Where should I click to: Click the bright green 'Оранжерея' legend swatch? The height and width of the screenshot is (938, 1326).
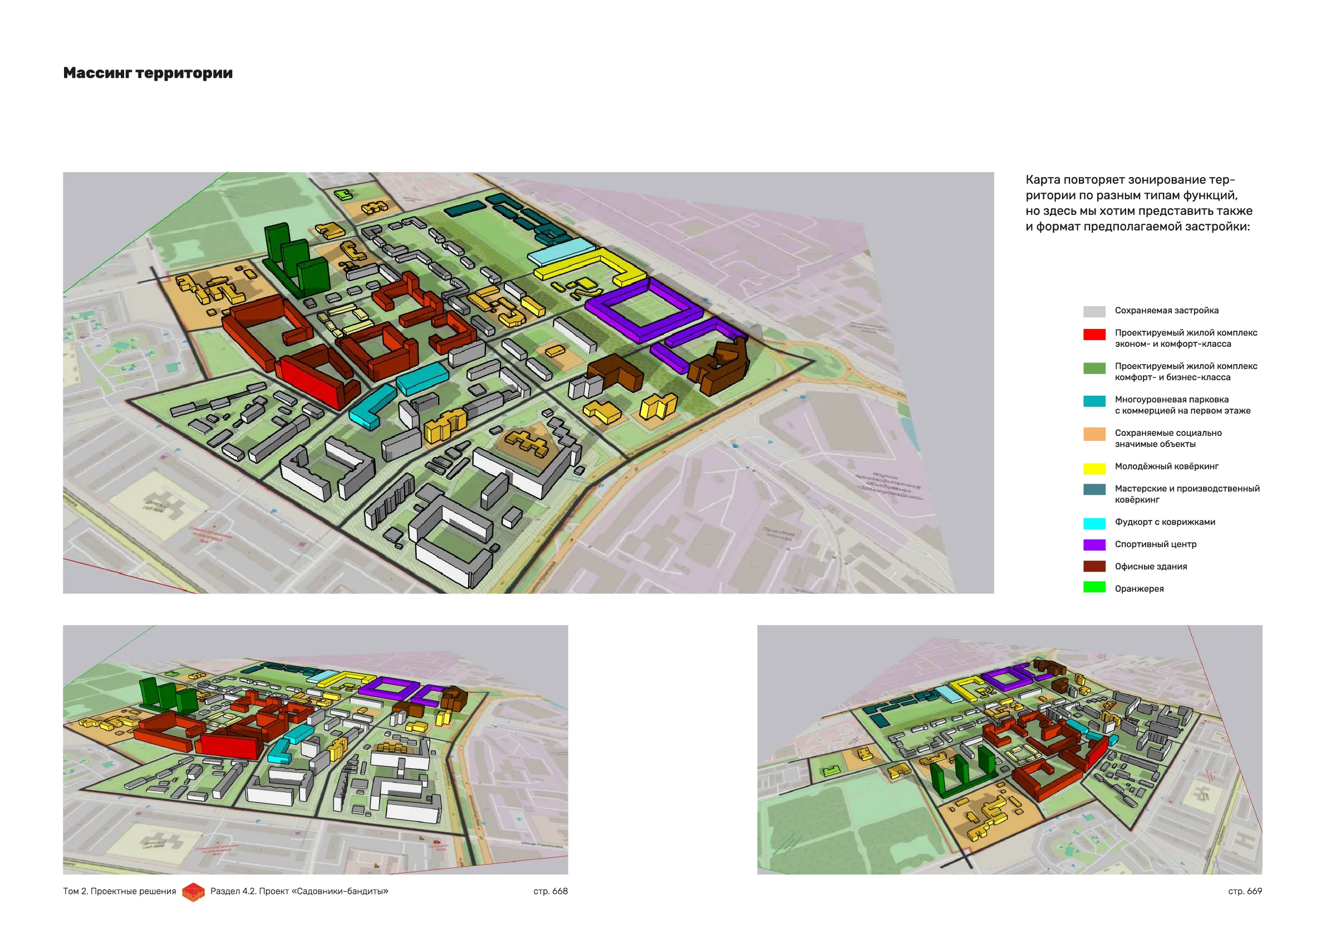(x=1094, y=587)
